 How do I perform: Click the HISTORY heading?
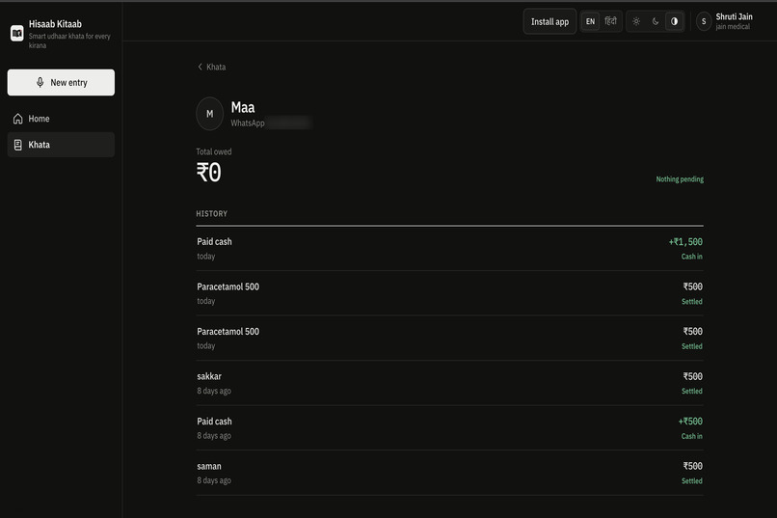(211, 213)
